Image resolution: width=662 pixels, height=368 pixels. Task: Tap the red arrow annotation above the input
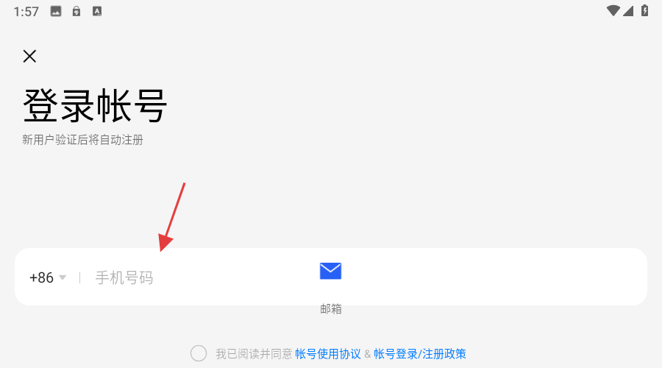[172, 217]
